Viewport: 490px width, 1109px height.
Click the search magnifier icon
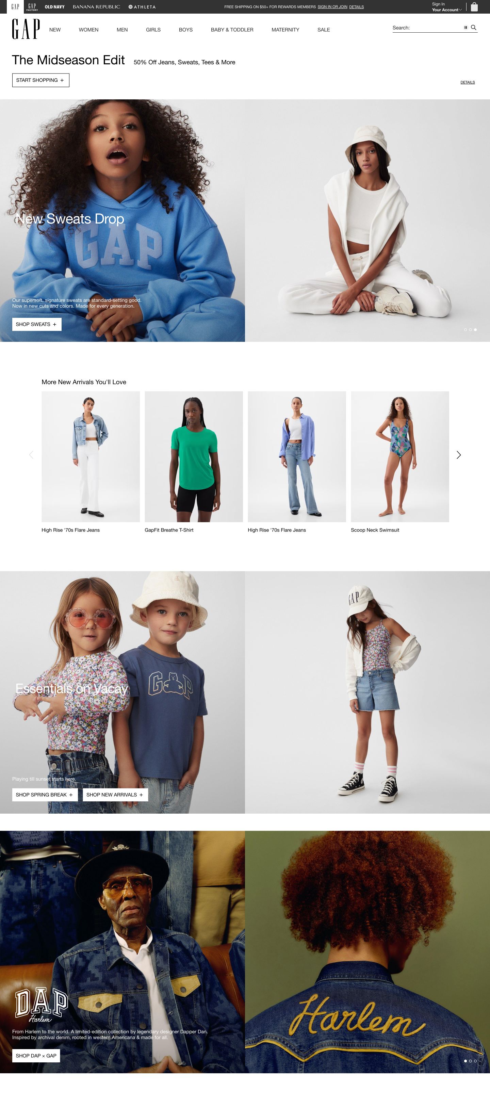[x=474, y=28]
